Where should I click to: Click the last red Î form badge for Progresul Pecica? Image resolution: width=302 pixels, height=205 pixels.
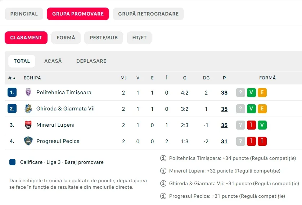click(262, 141)
